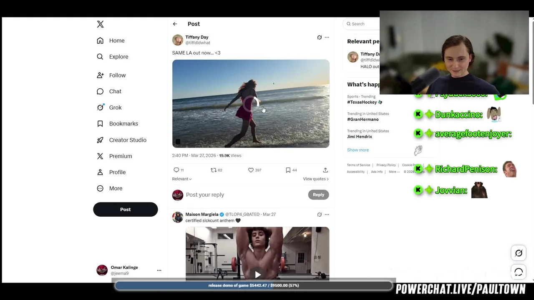Click the release demo donation progress bar
This screenshot has width=534, height=300.
[254, 285]
